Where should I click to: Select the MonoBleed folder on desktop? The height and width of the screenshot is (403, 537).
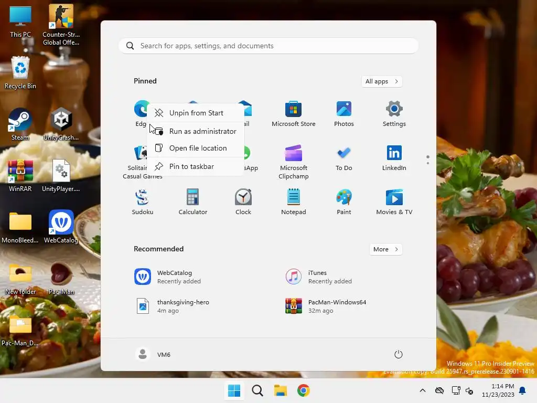(20, 227)
